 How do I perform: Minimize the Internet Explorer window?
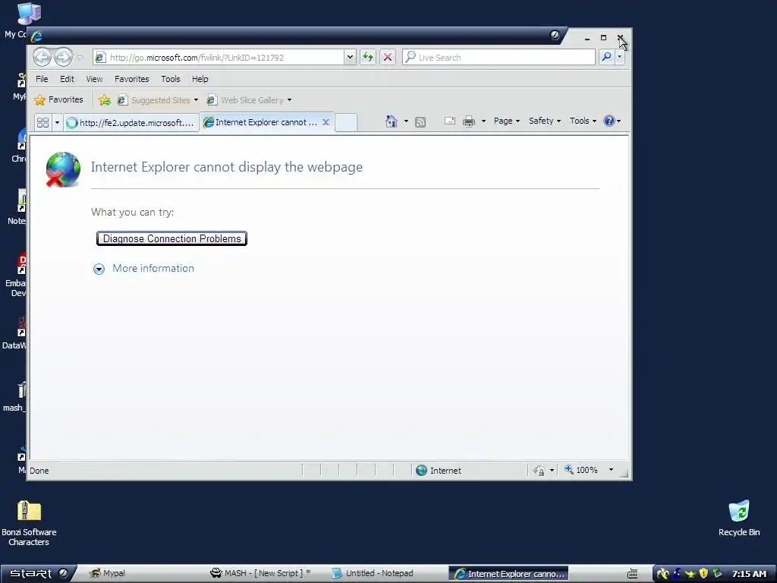pos(587,38)
